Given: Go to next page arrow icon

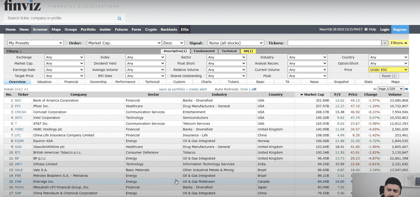Looking at the screenshot, I should [x=407, y=89].
